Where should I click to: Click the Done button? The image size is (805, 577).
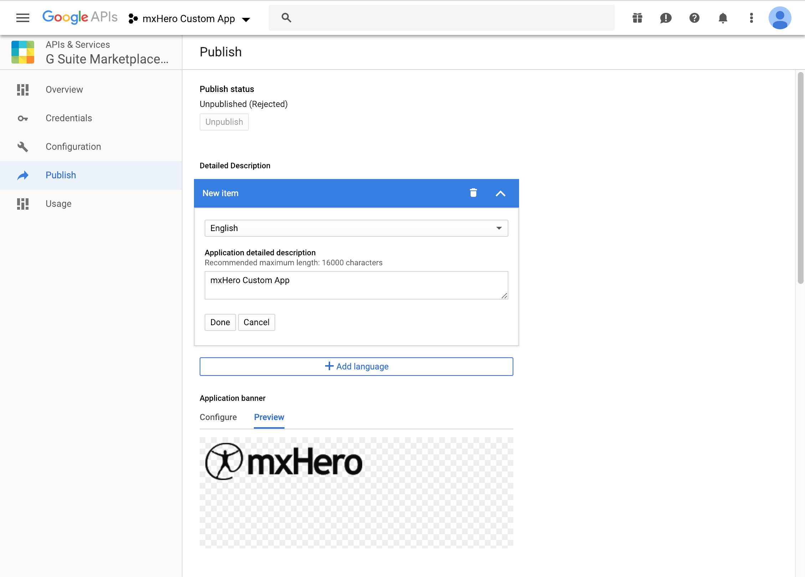(220, 322)
